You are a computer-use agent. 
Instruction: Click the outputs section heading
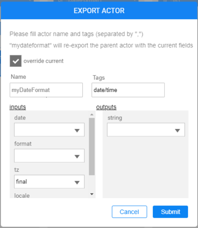[106, 107]
